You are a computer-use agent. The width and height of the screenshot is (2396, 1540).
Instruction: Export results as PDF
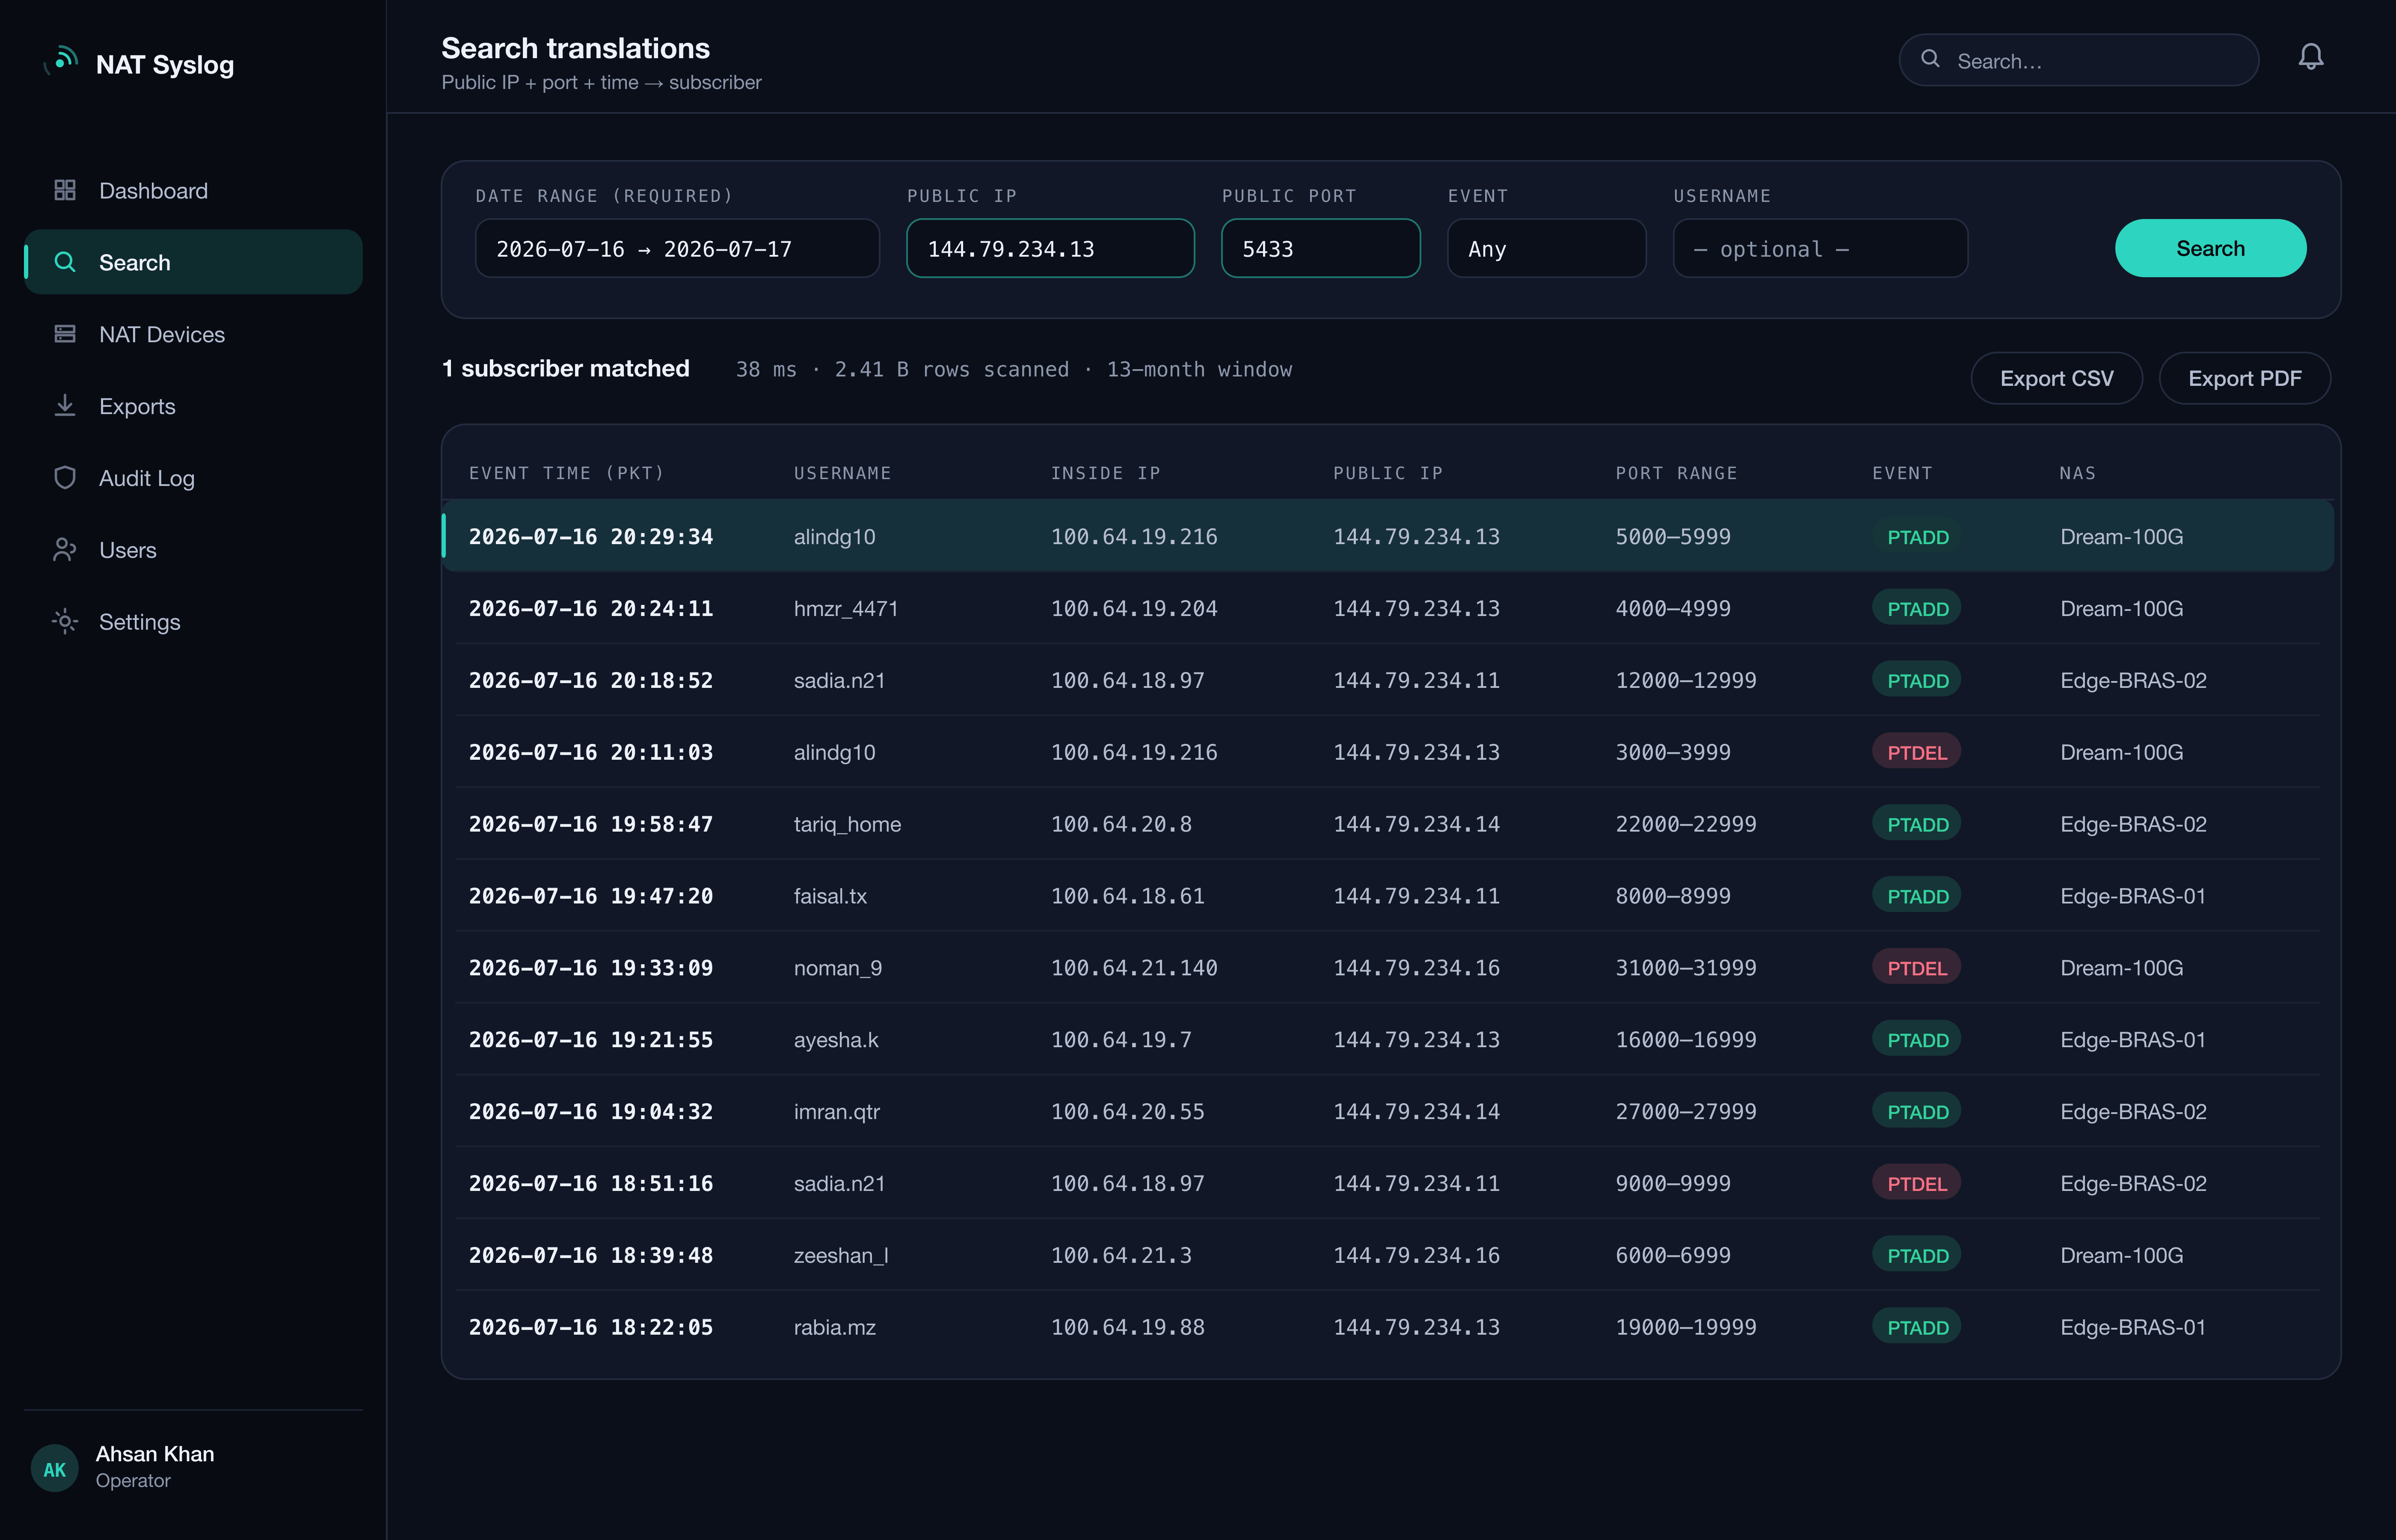[2244, 378]
